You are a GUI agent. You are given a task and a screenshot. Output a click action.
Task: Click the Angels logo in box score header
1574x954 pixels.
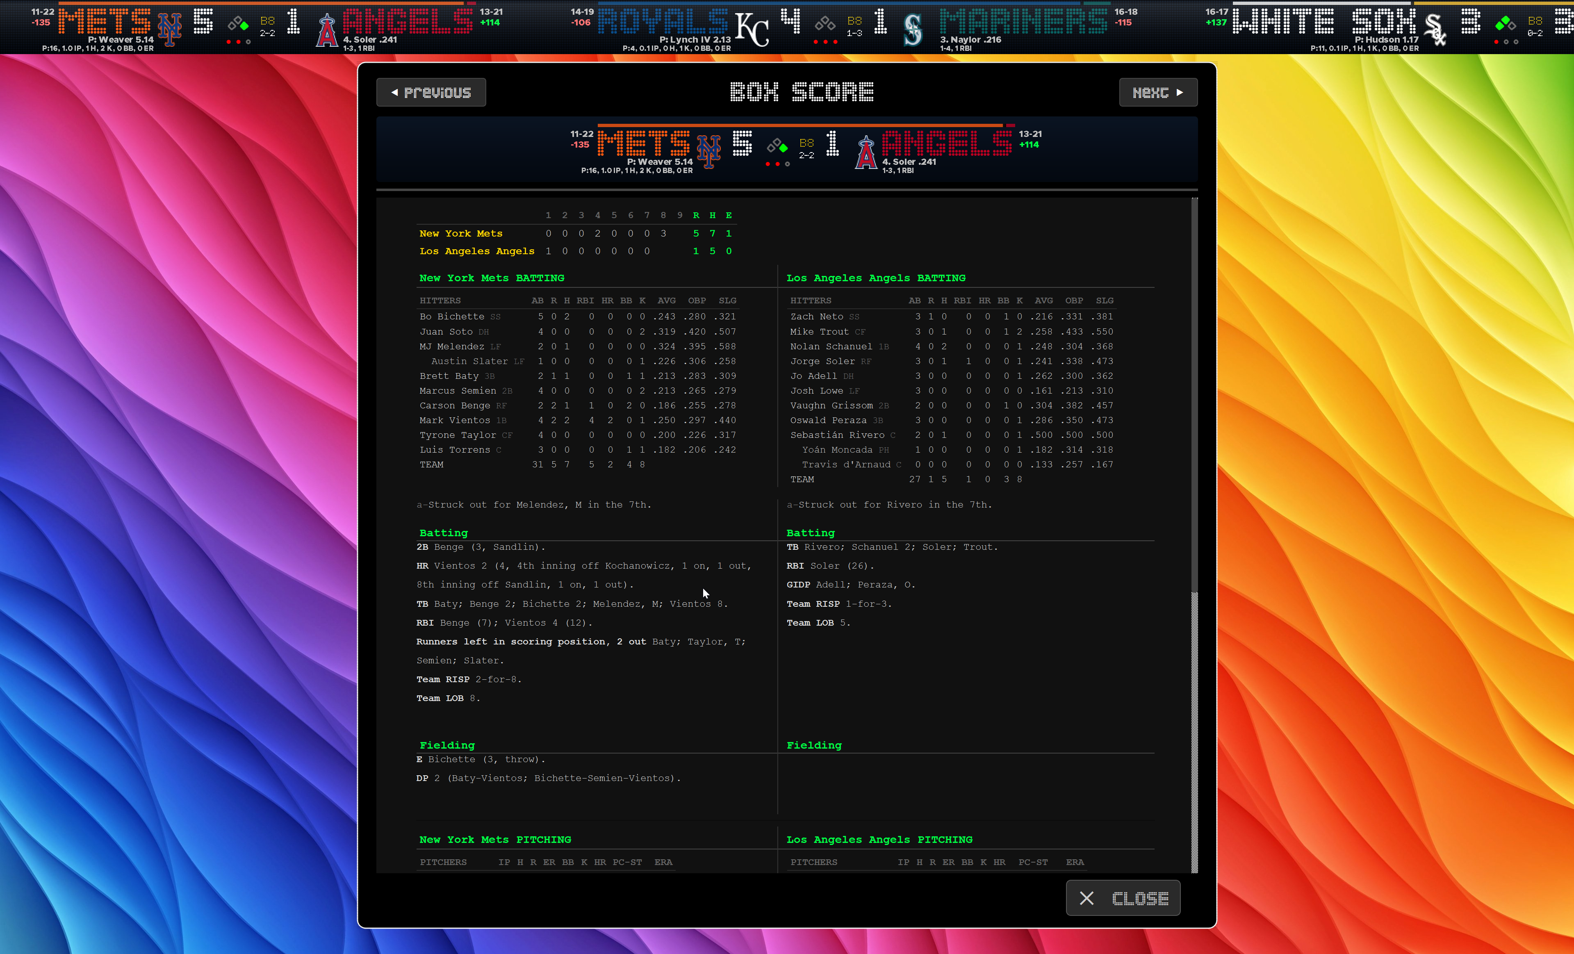pyautogui.click(x=866, y=152)
